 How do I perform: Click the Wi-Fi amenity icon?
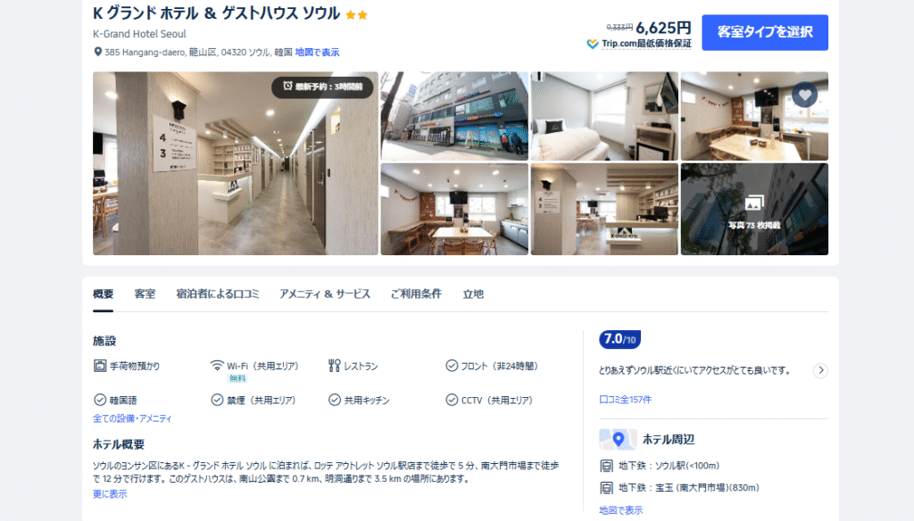pyautogui.click(x=217, y=366)
